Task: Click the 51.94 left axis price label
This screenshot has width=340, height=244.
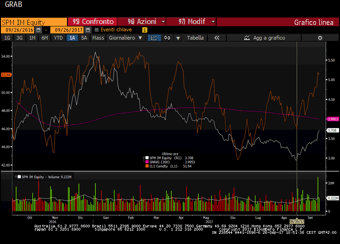Action: click(x=6, y=75)
